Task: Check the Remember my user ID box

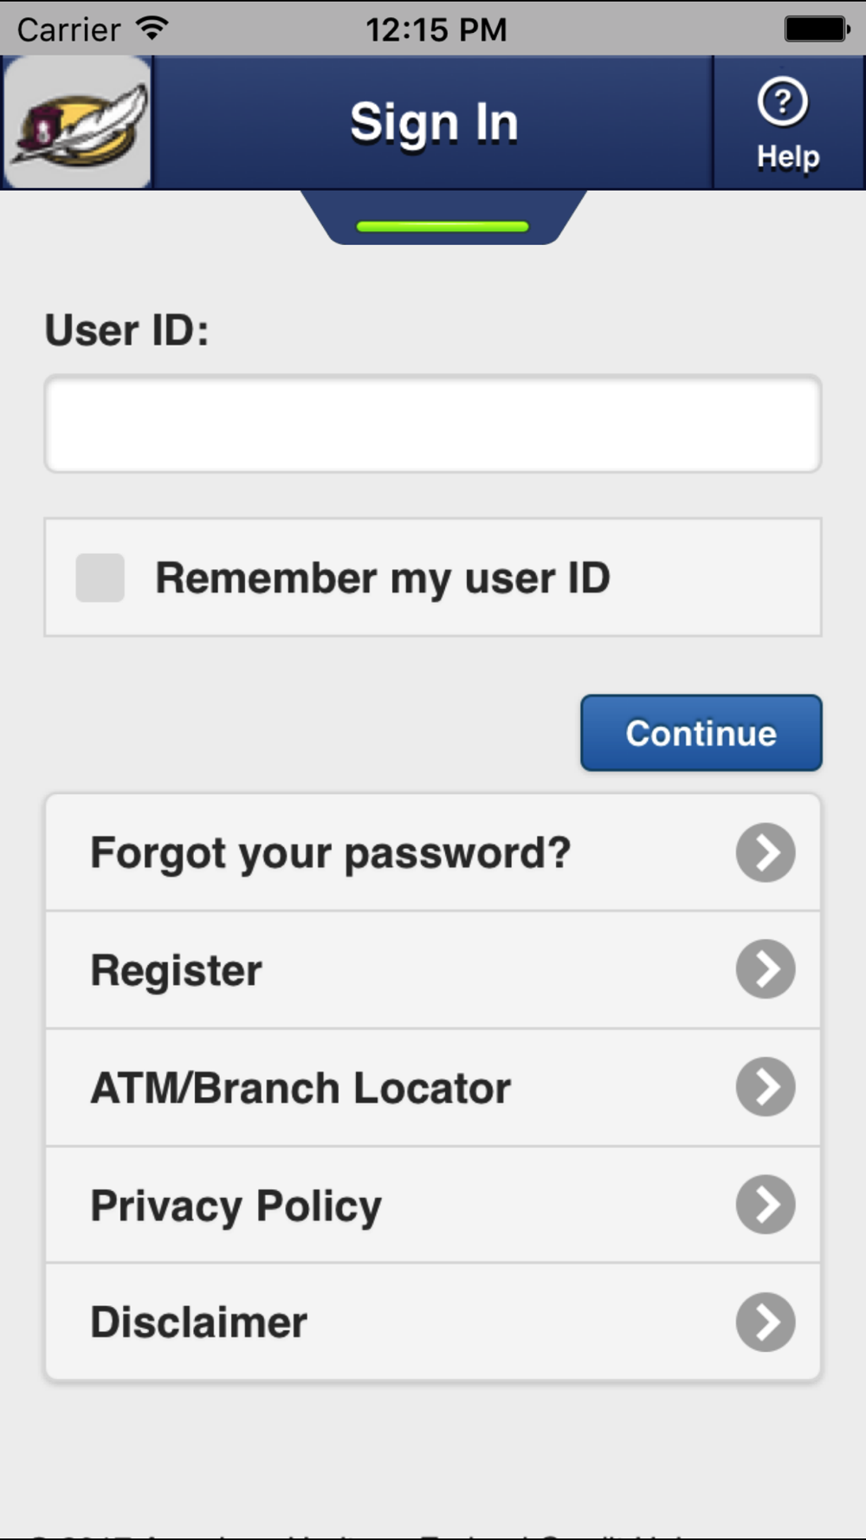Action: point(100,578)
